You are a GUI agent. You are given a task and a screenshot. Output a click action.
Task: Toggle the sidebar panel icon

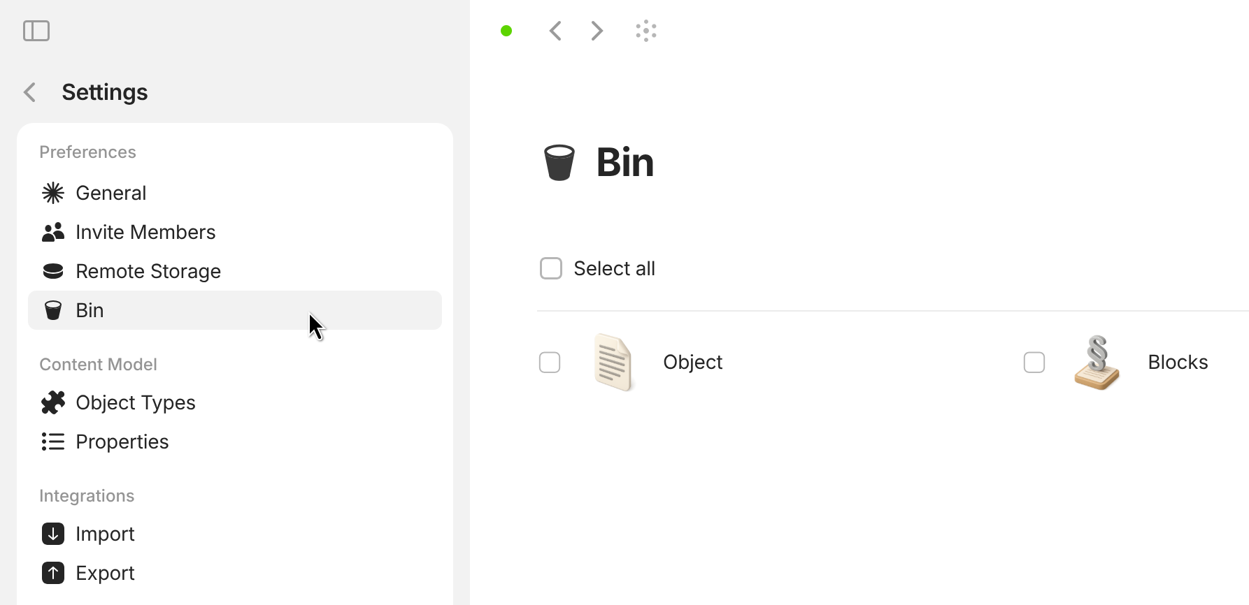pyautogui.click(x=36, y=31)
